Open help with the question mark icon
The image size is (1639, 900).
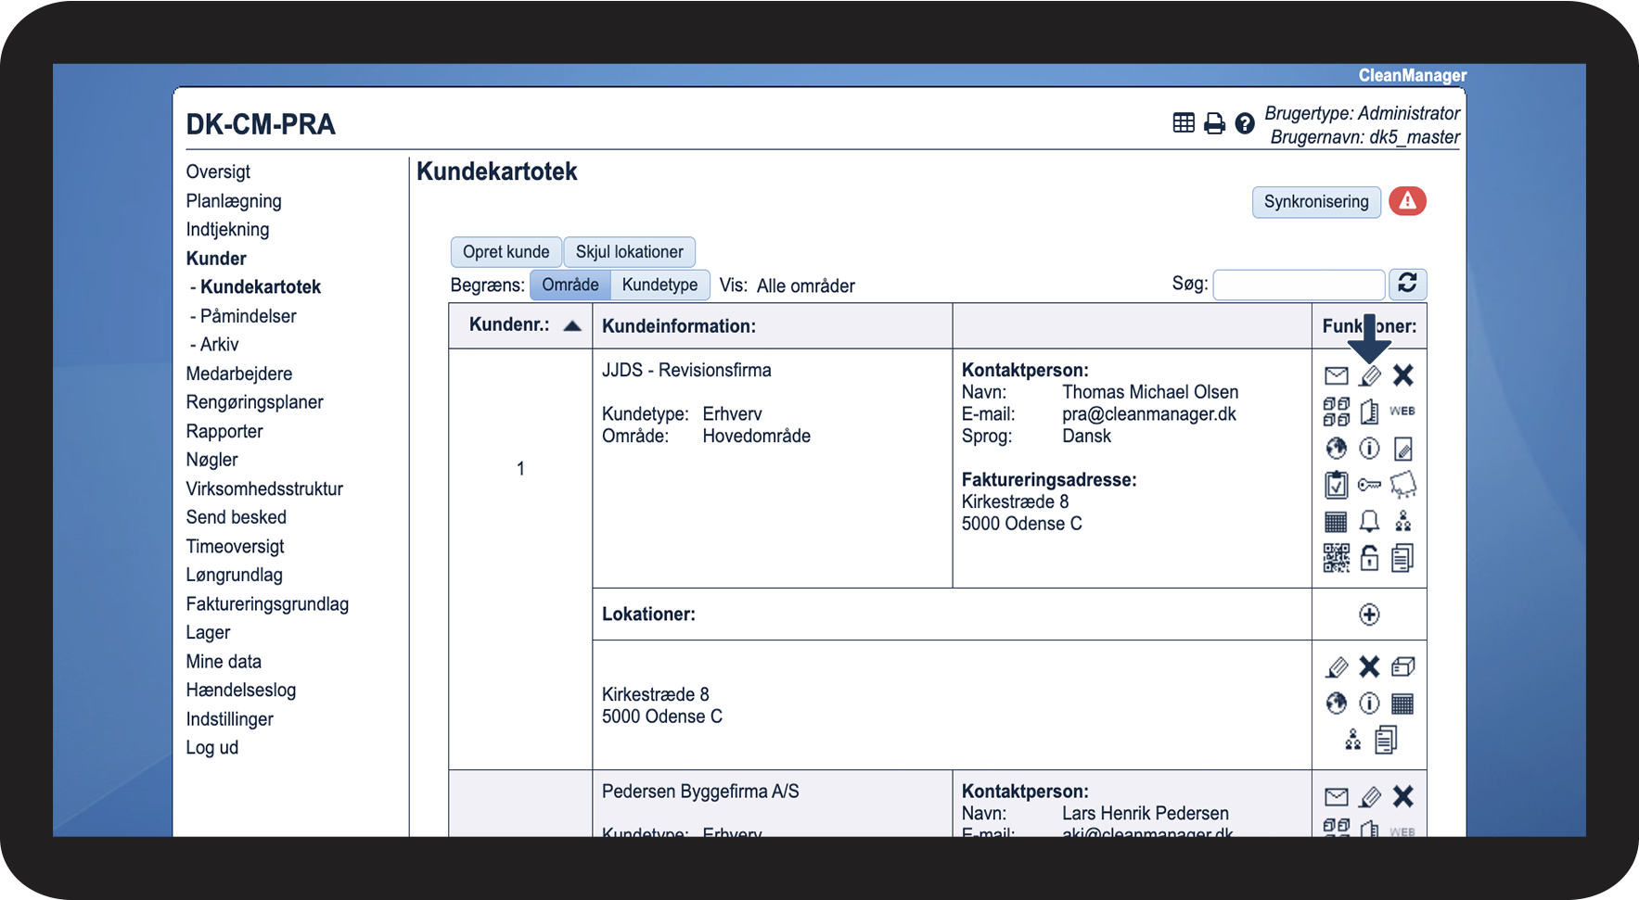click(x=1245, y=123)
